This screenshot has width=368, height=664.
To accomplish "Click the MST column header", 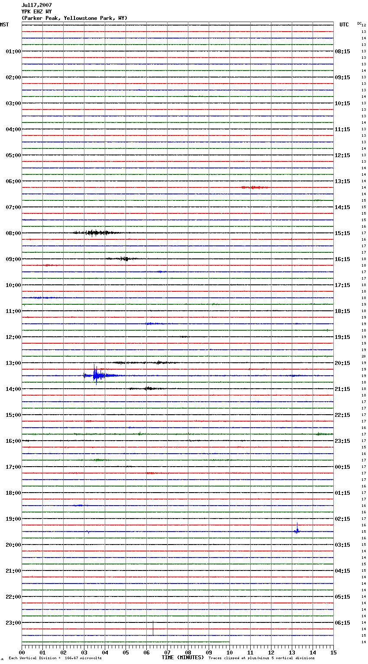I will pos(4,25).
